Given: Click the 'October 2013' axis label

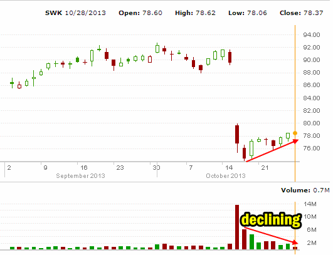Looking at the screenshot, I should click(x=226, y=176).
